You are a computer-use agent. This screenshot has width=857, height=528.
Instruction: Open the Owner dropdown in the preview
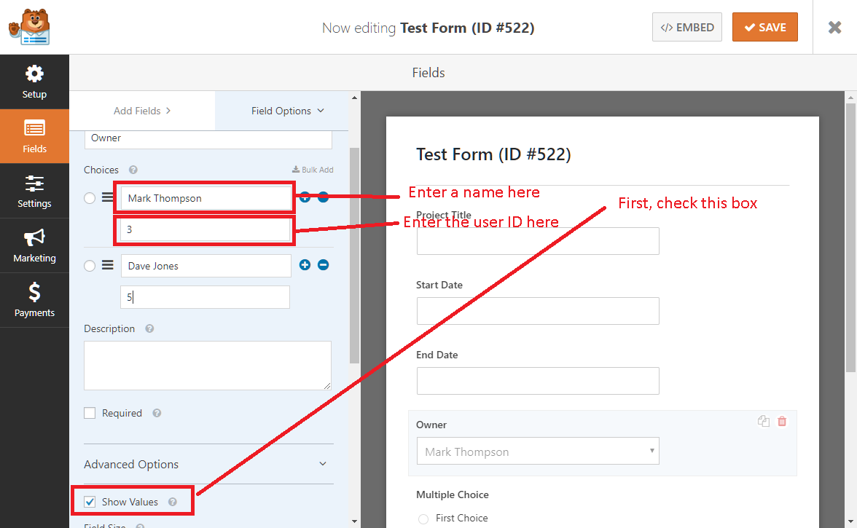pos(537,451)
